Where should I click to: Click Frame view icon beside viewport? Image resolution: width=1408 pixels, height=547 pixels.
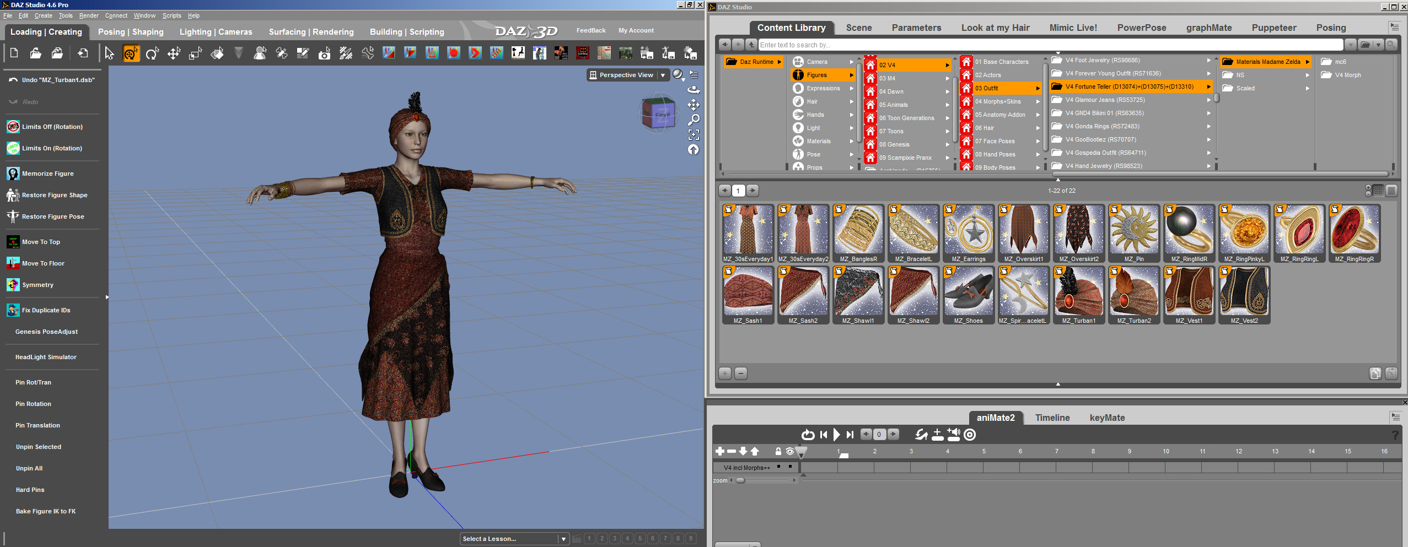[x=694, y=134]
